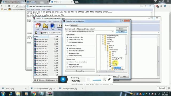This screenshot has height=96, width=171.
Task: Collapse the Users tree node
Action: coord(103,44)
